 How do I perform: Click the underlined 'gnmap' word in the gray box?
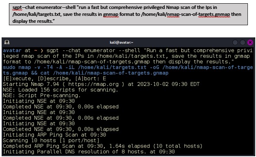(x=111, y=14)
